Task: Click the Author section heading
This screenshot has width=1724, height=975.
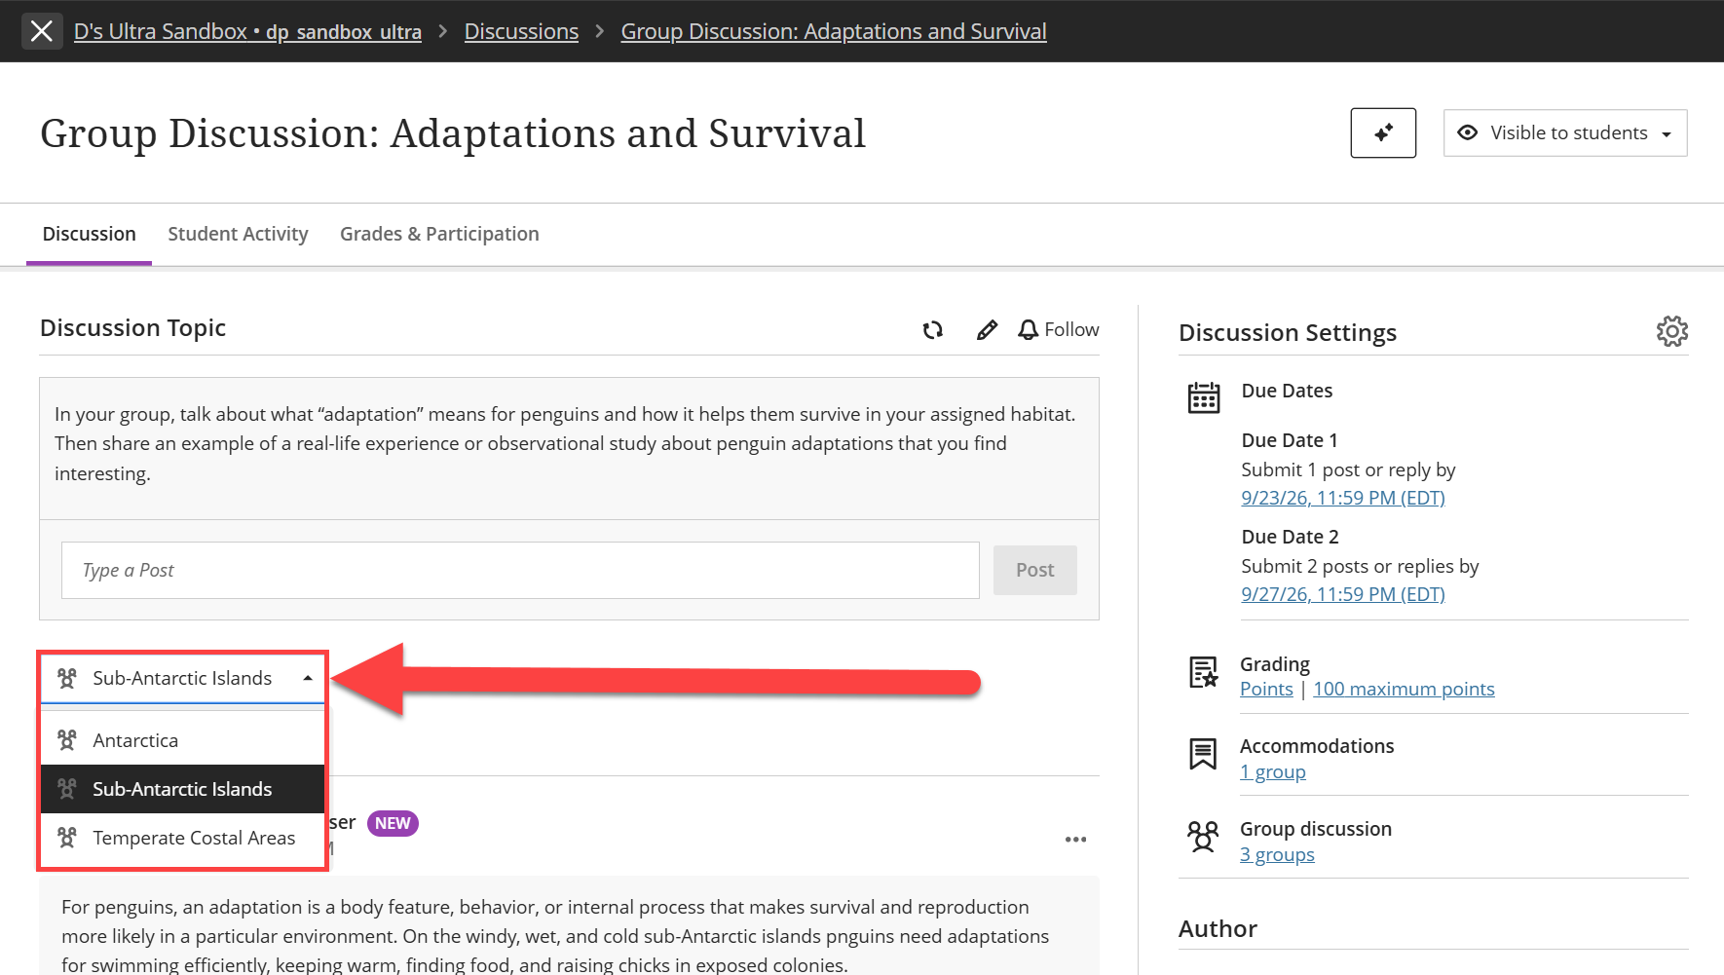Action: pos(1218,929)
